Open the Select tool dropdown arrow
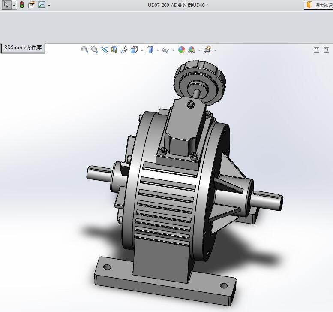The image size is (333, 312). click(14, 5)
